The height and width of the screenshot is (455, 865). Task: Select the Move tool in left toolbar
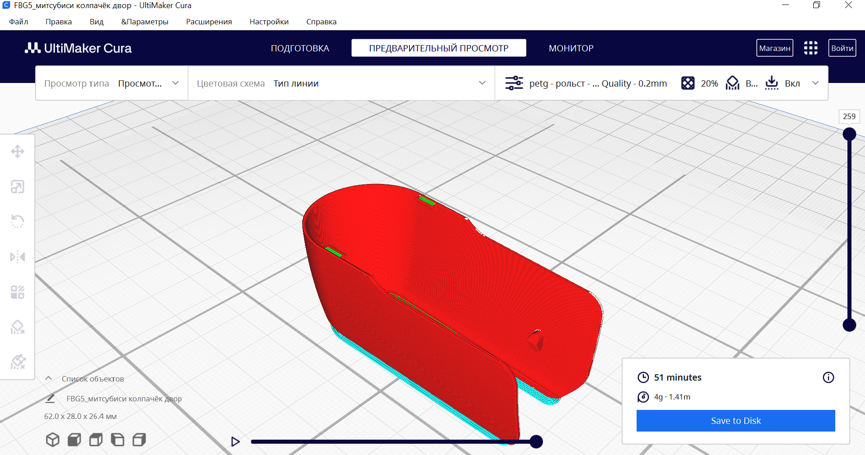(18, 152)
